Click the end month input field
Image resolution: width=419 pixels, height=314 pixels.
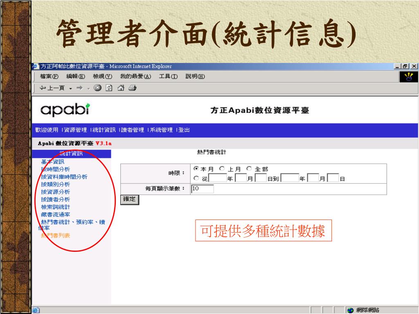(313, 178)
